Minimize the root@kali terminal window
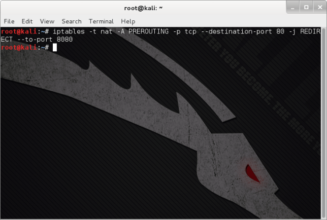 tap(292, 7)
